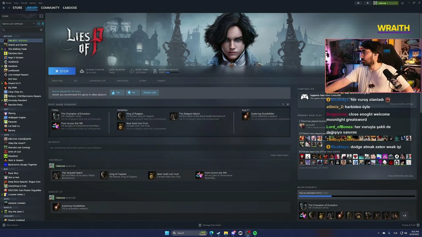Open the Discussions link
422x237 pixels.
coord(122,81)
